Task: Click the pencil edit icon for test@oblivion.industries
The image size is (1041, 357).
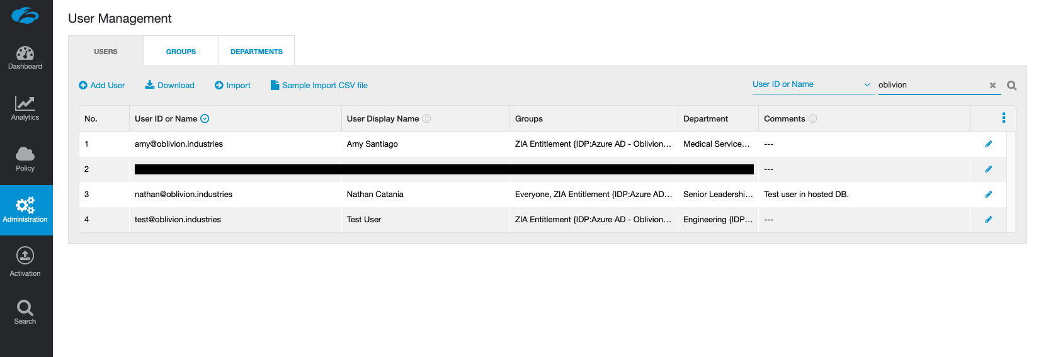Action: 988,220
